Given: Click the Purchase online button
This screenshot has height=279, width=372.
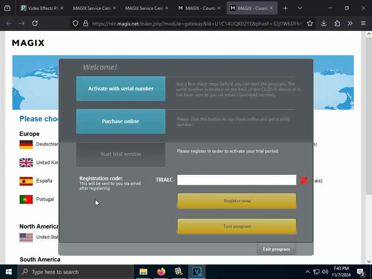Looking at the screenshot, I should [x=121, y=121].
